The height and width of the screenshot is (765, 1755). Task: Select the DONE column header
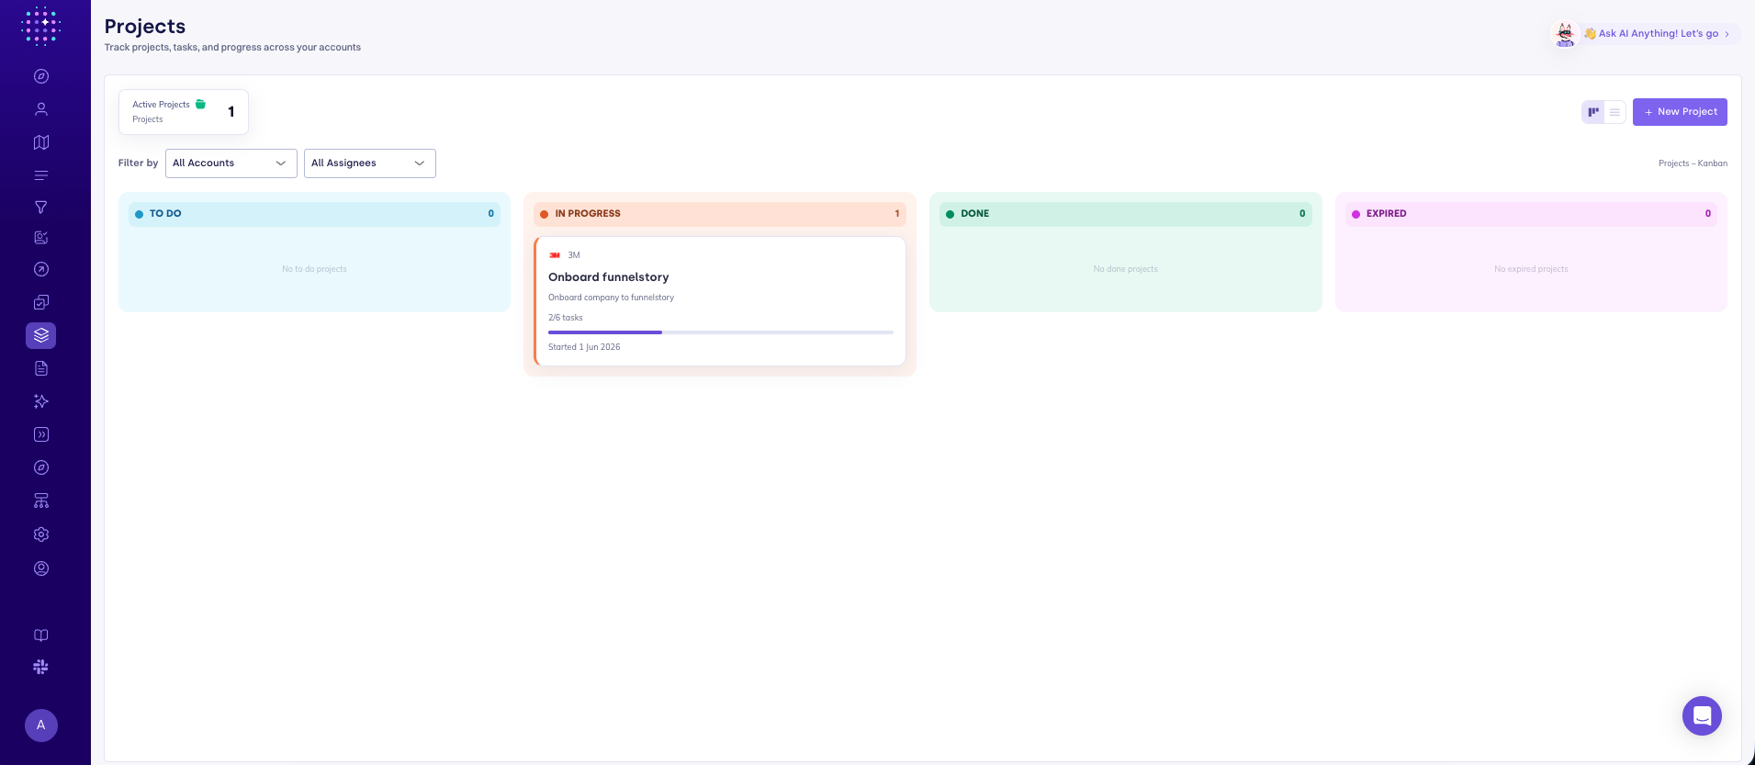(1126, 214)
